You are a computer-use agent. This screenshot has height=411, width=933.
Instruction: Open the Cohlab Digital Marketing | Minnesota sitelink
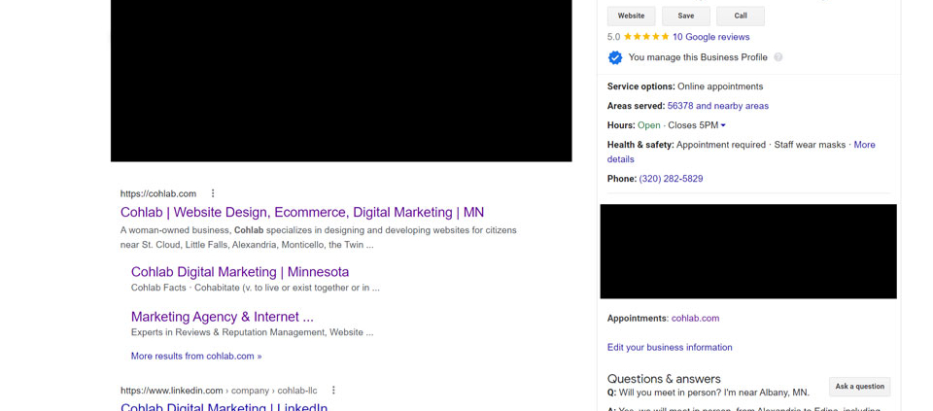click(240, 272)
